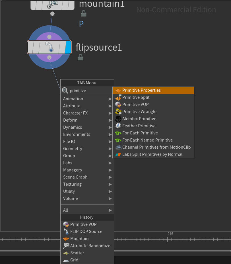Open the Texturing category

(87, 184)
